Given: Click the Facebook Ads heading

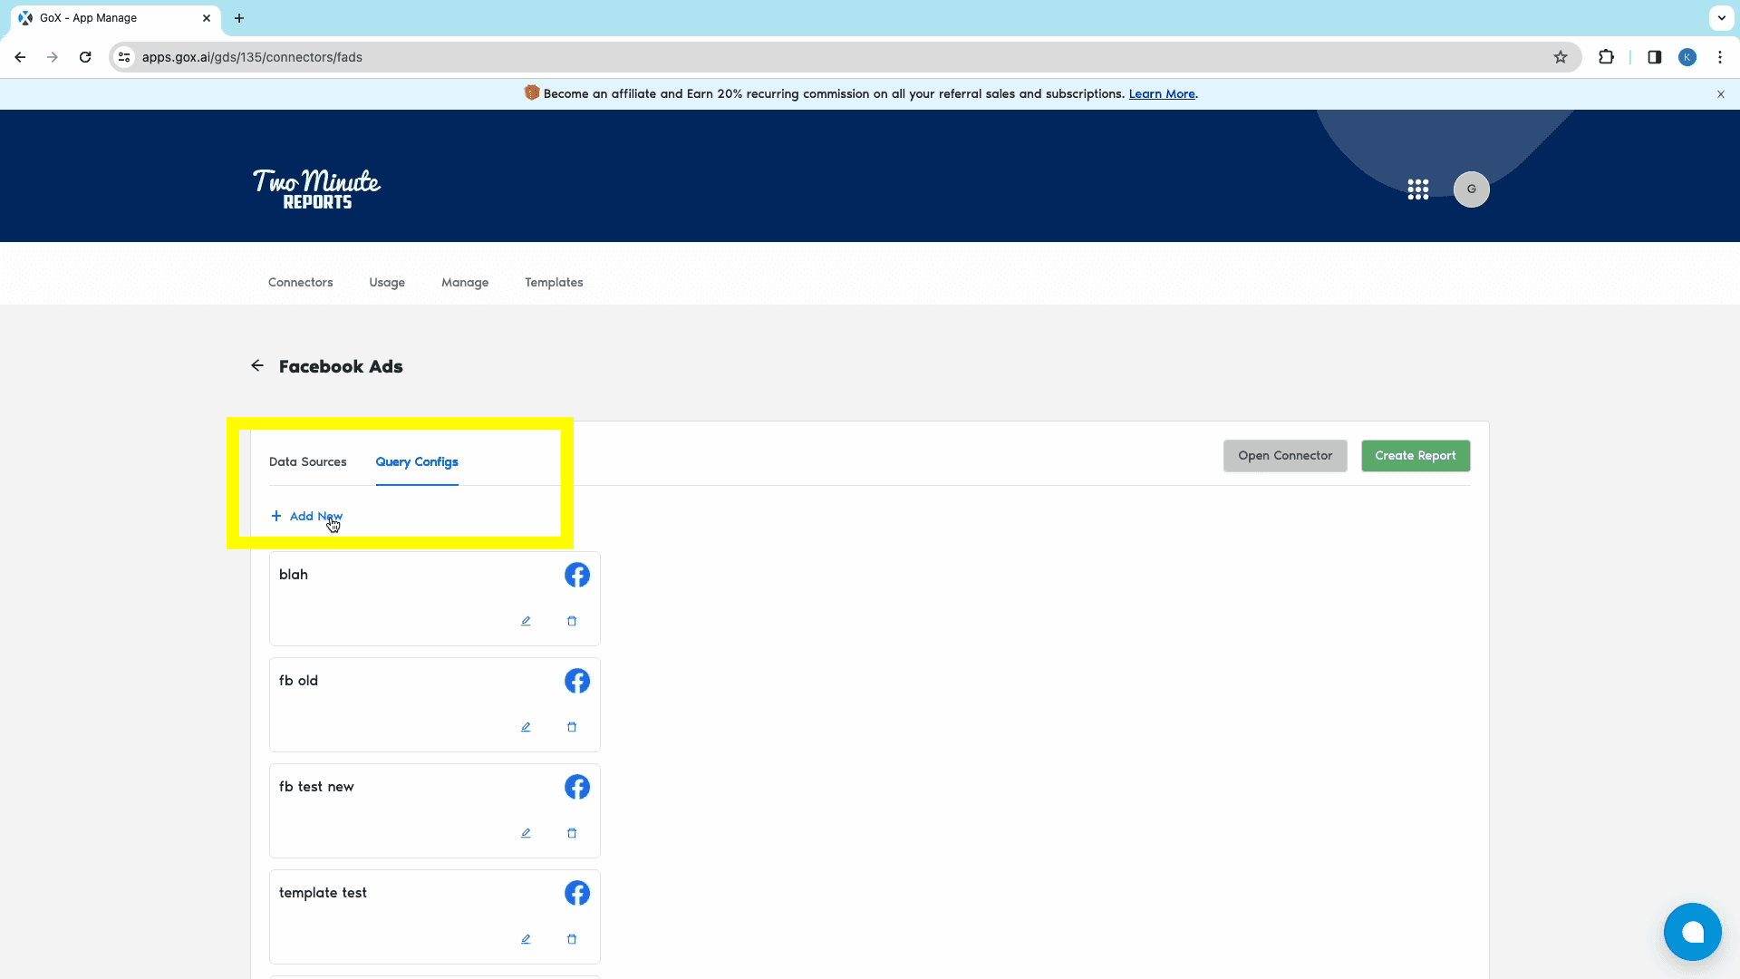Looking at the screenshot, I should (x=341, y=366).
